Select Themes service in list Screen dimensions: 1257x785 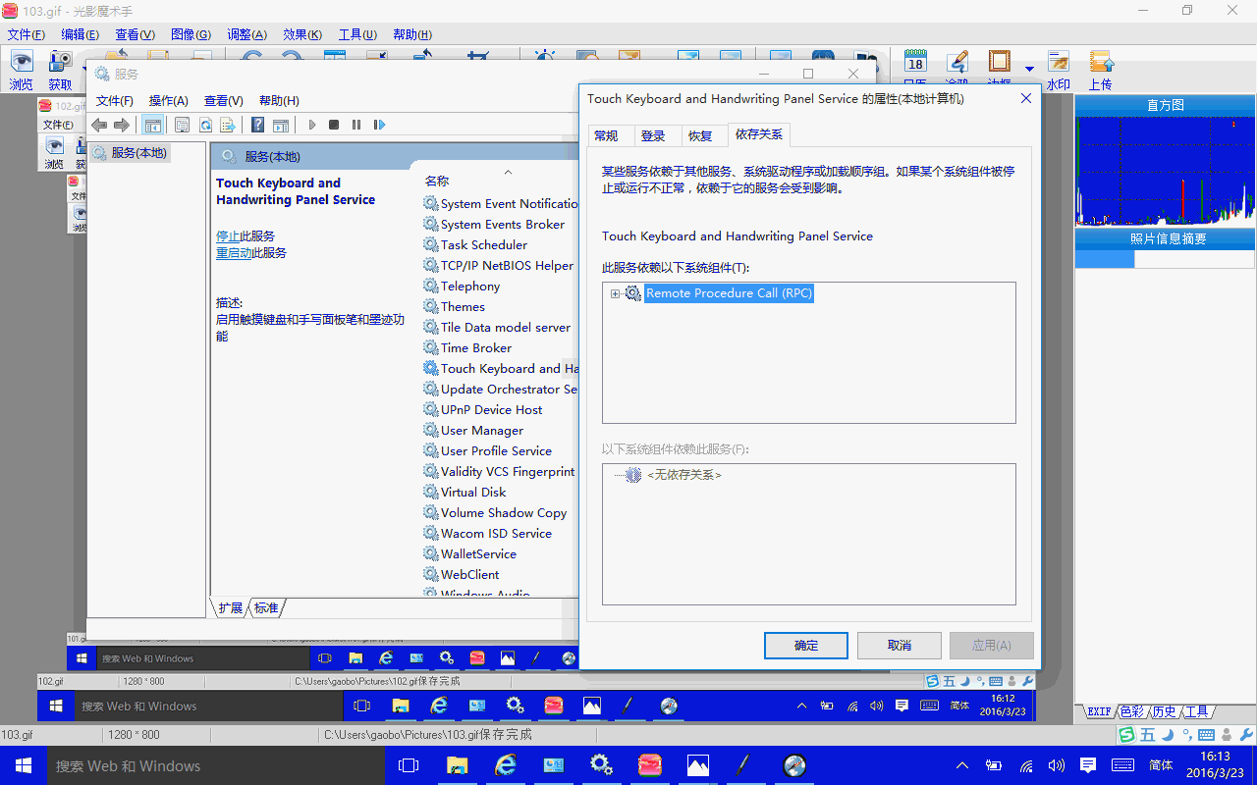(463, 307)
